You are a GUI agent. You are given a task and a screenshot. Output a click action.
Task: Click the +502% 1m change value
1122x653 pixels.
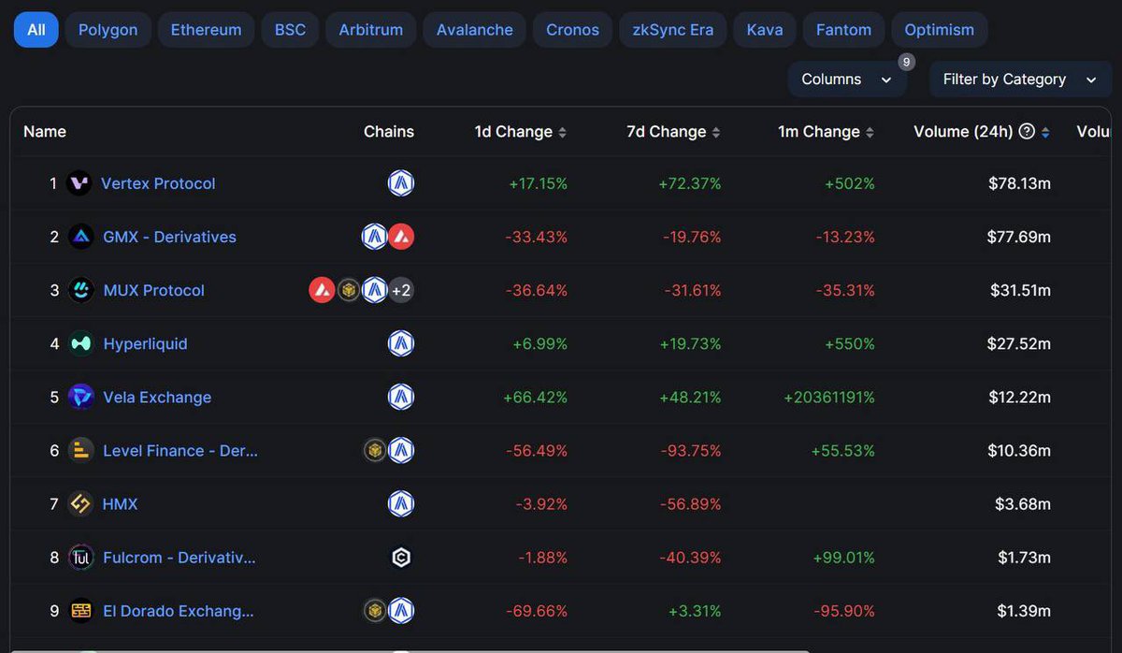850,183
